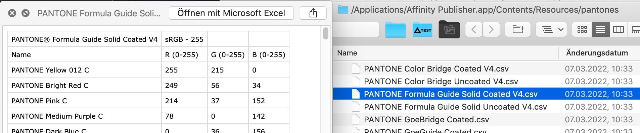Click the R value 249 for Bright Red
The height and width of the screenshot is (133, 640).
coord(184,85)
